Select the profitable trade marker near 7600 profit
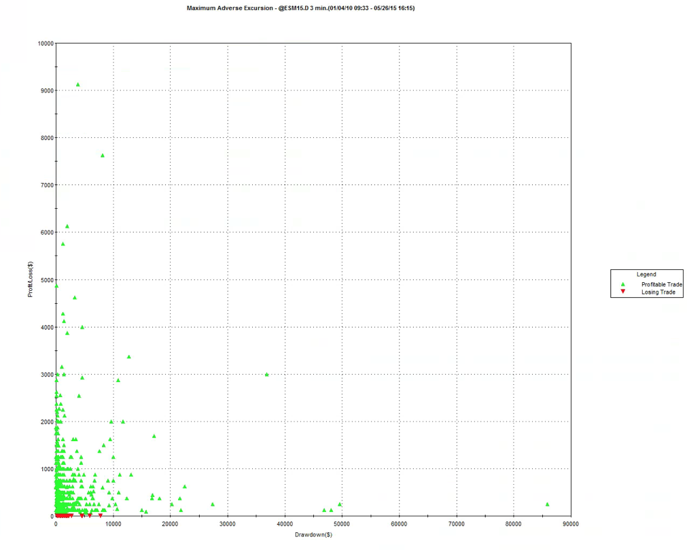The width and height of the screenshot is (687, 550). click(x=103, y=156)
